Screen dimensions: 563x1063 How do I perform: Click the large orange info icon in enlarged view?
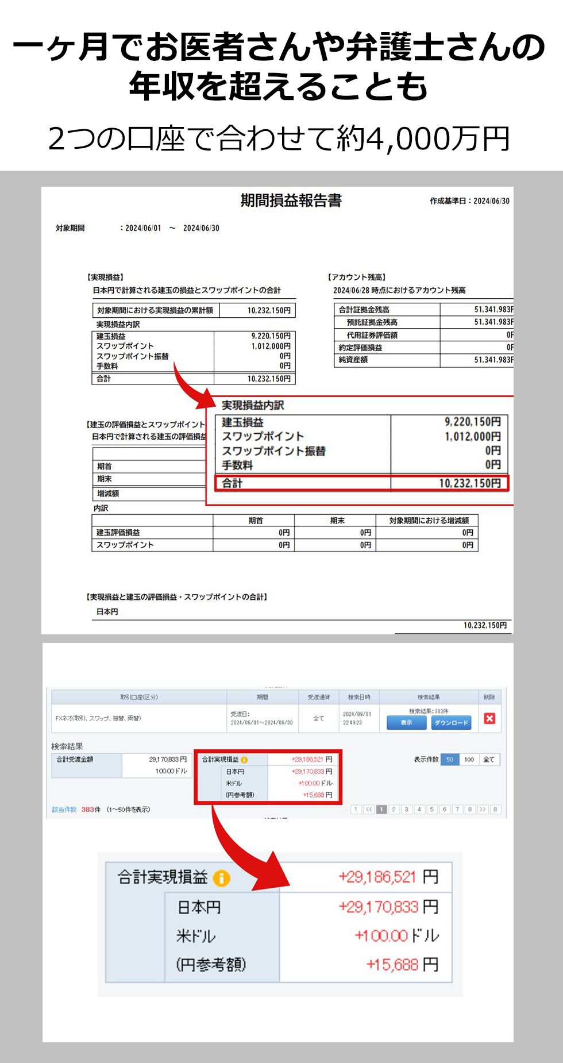coord(221,878)
